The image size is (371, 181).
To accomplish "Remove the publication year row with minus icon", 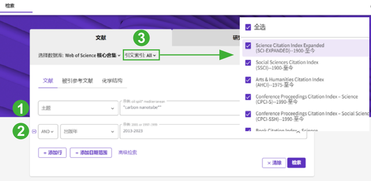I will 34,132.
